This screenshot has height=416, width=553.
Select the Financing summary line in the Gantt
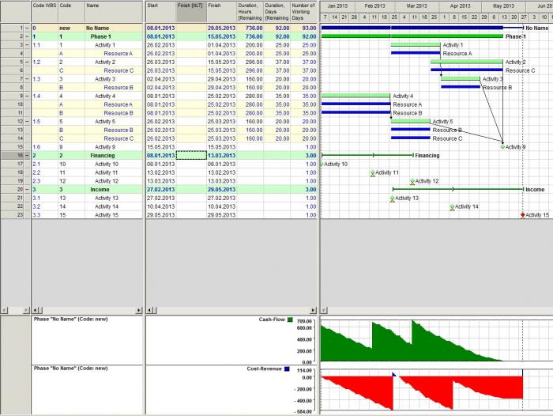click(367, 155)
